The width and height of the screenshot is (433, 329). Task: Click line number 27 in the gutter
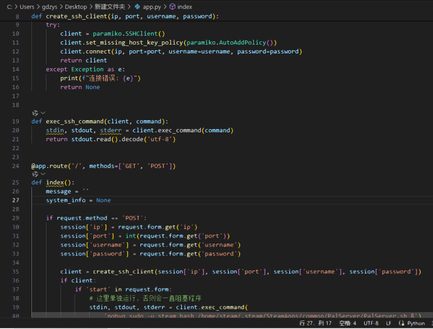[x=15, y=200]
